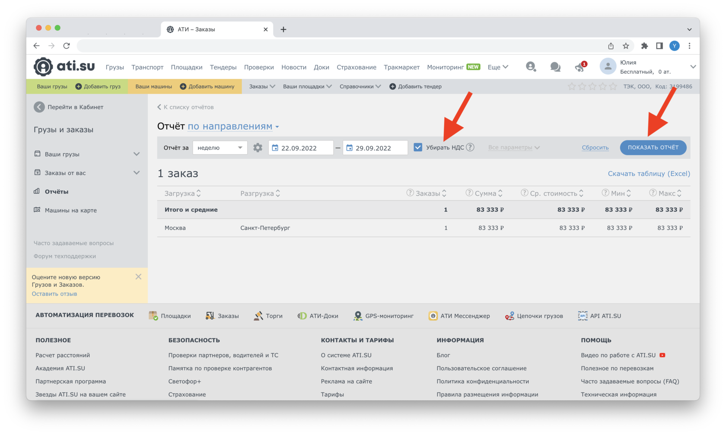The width and height of the screenshot is (726, 435).
Task: Click the Заказы help question icon
Action: (x=410, y=193)
